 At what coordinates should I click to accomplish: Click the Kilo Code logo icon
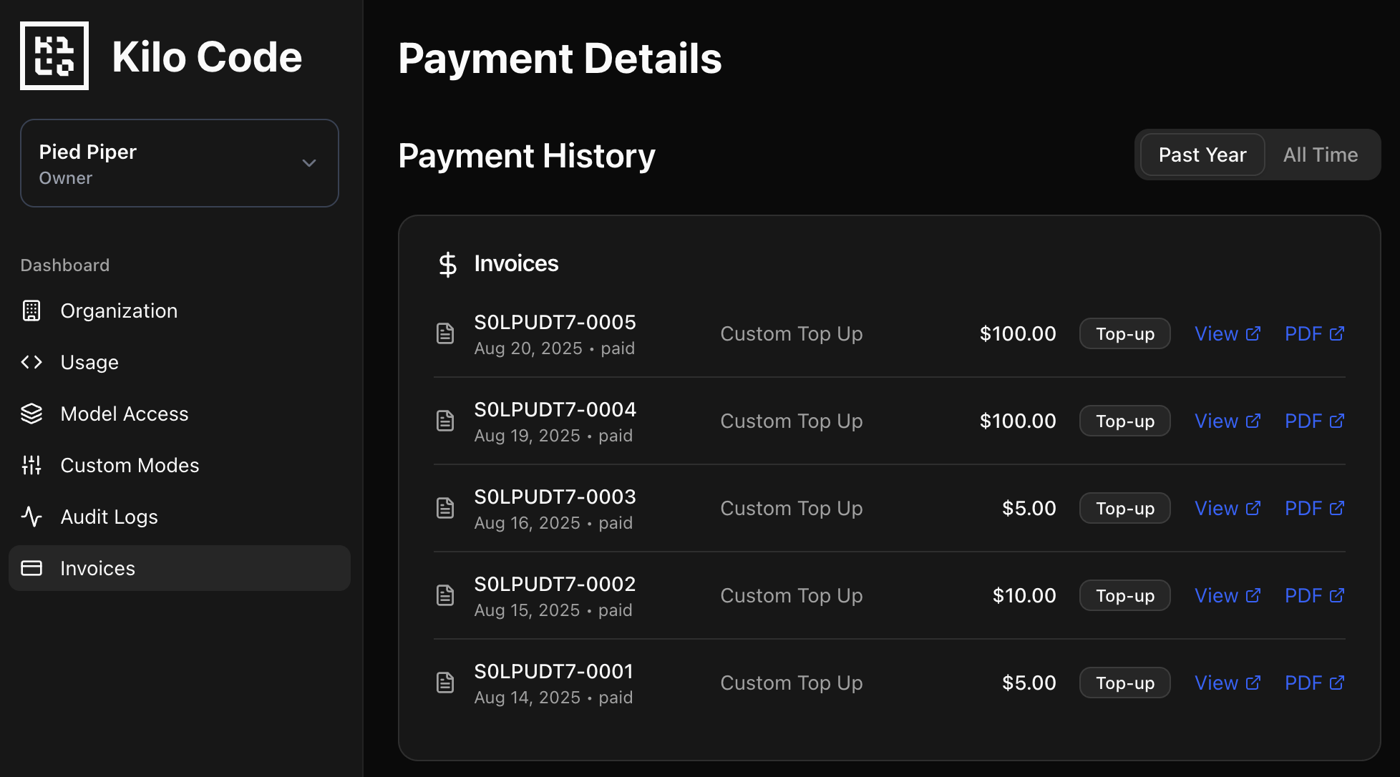point(54,56)
